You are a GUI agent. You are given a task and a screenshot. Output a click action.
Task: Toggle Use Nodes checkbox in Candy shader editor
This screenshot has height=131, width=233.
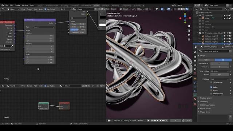coord(46,9)
